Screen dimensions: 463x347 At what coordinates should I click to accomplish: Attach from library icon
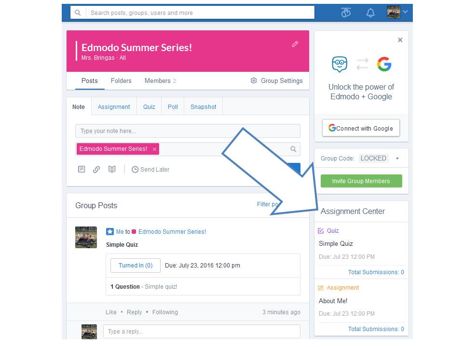pyautogui.click(x=112, y=169)
